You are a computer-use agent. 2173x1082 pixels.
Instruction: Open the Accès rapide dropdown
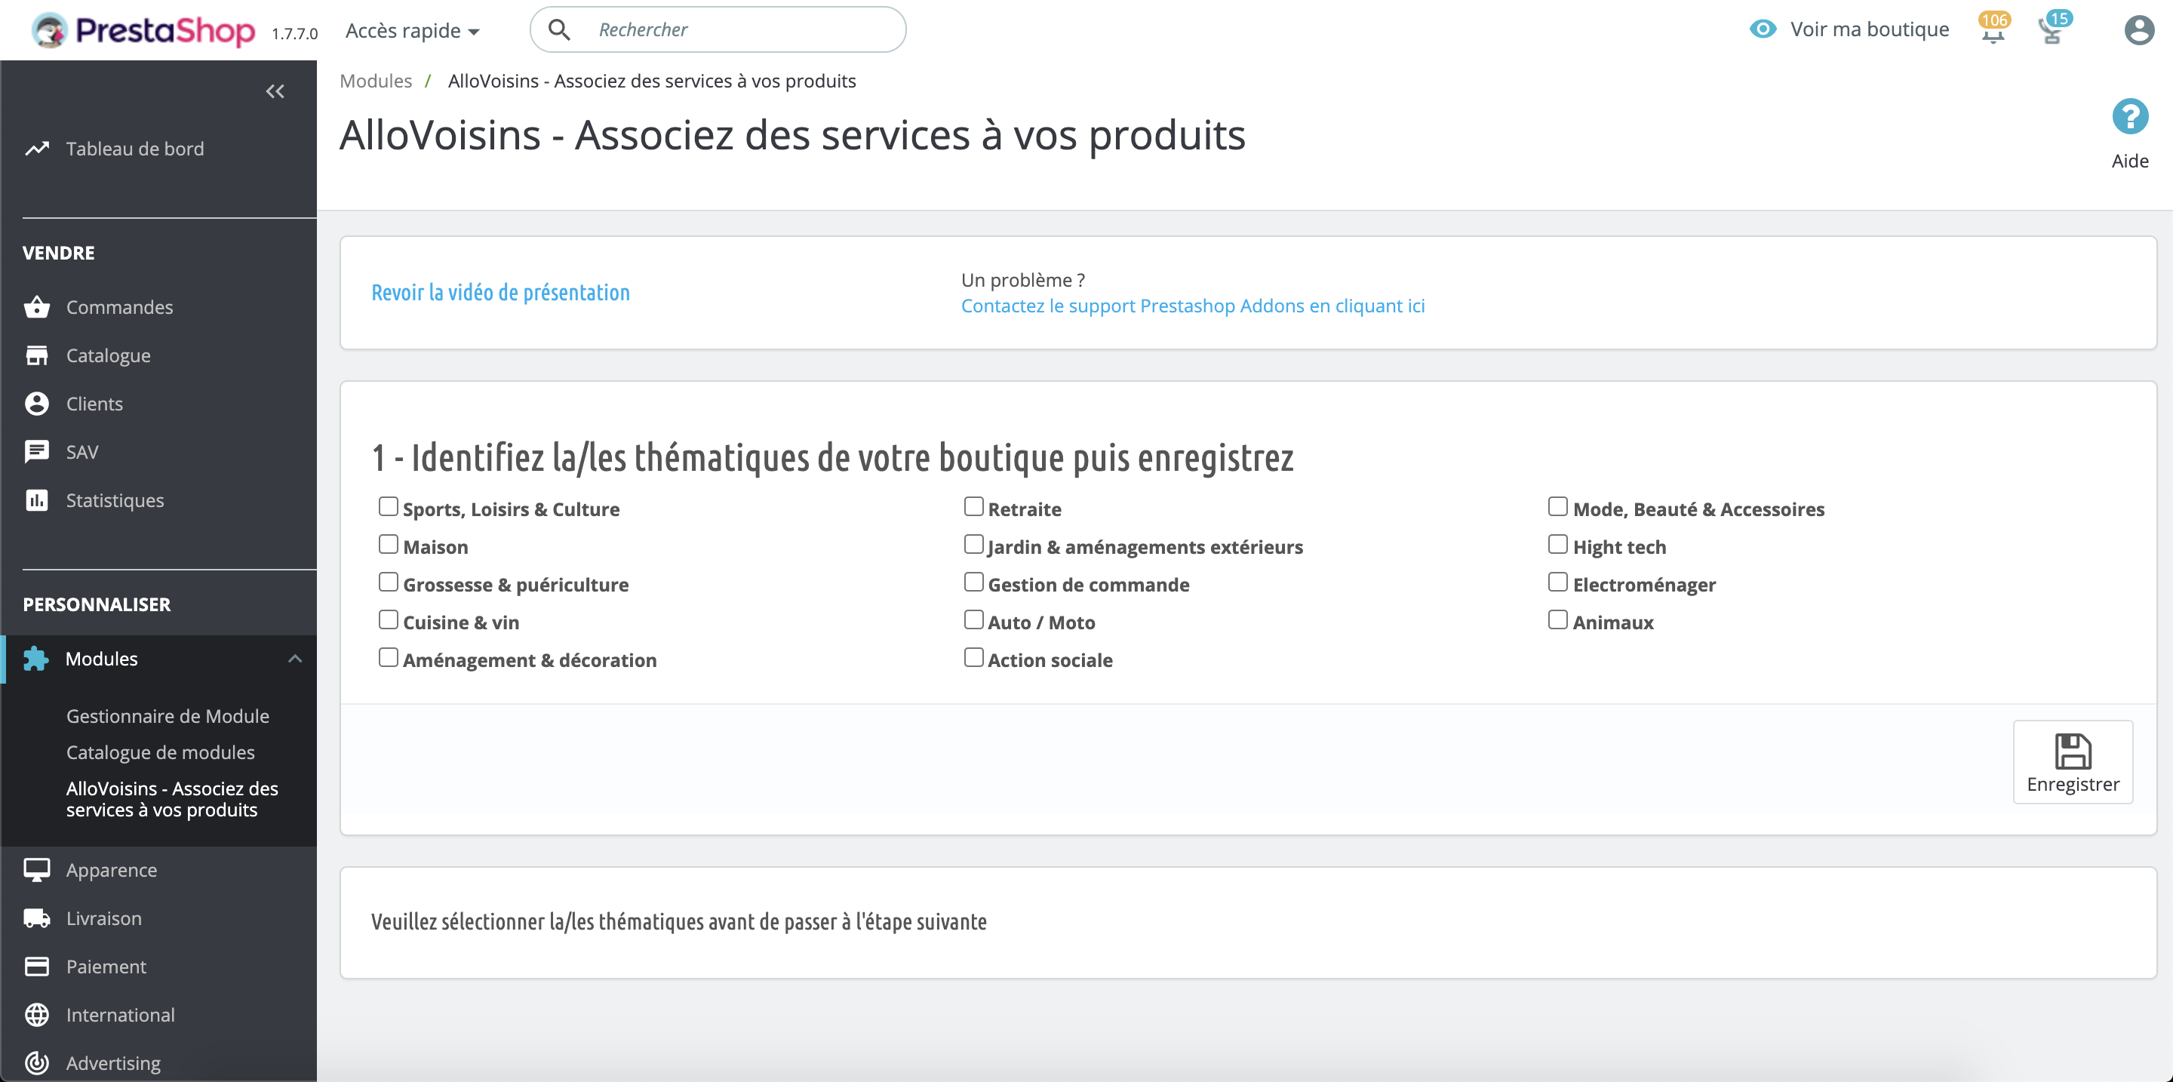click(413, 30)
